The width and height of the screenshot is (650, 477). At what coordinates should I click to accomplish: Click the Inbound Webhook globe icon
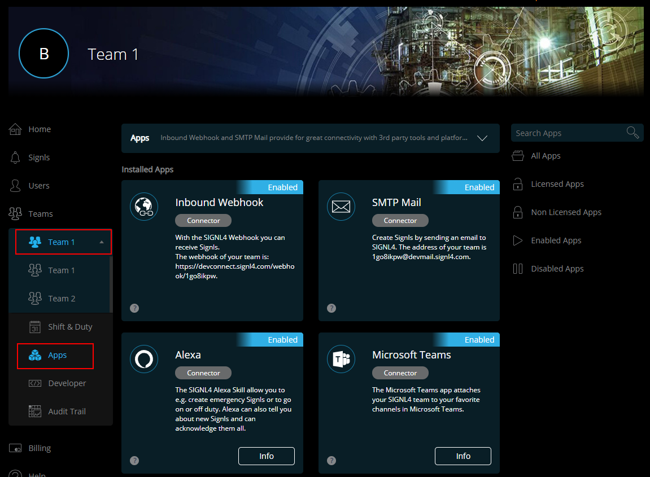[144, 207]
